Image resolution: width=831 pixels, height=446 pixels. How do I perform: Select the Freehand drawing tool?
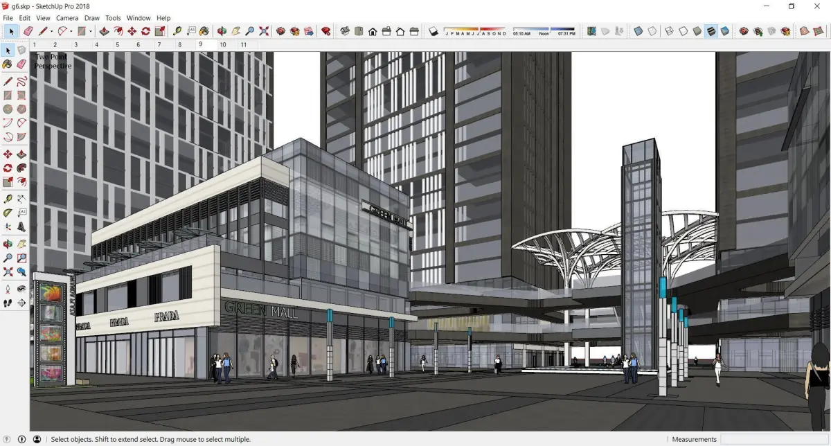click(21, 81)
